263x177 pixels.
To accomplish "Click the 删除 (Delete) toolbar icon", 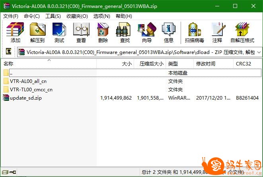I will pos(103,29).
